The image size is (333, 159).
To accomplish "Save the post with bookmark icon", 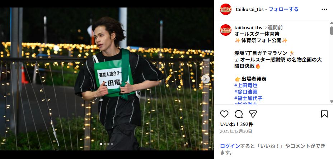I will point(324,114).
